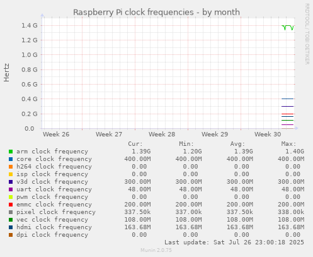
Task: Select the 'pwm clock frequency' legend label
Action: coord(52,197)
